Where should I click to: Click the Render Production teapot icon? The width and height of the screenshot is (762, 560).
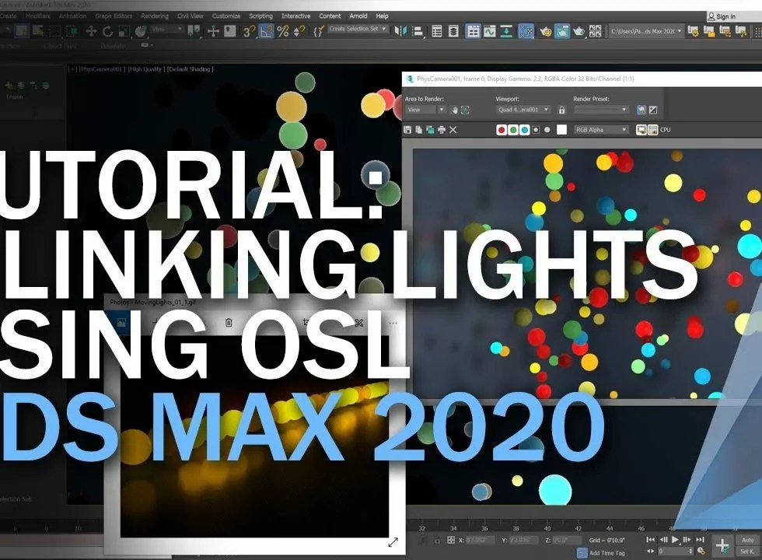578,32
